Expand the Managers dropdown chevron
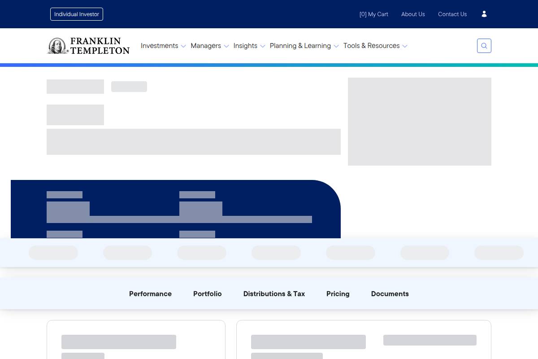The height and width of the screenshot is (359, 538). tap(226, 46)
